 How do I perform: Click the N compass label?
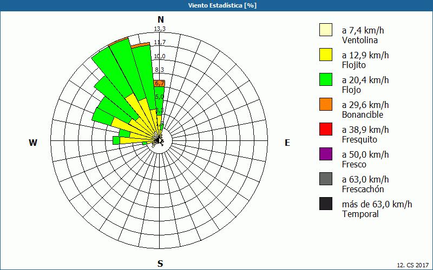[x=161, y=19]
